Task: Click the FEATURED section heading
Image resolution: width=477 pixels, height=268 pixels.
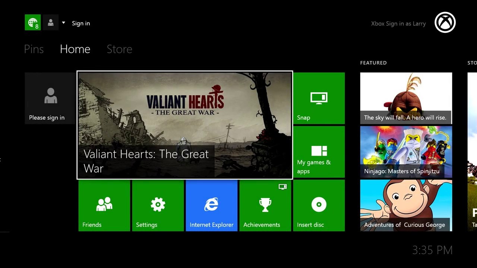Action: (373, 63)
